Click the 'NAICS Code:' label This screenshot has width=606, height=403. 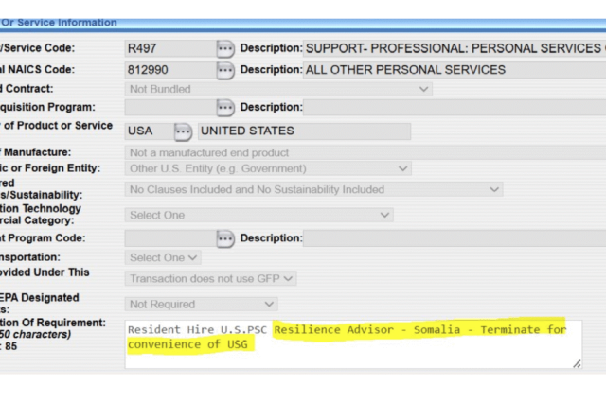(42, 69)
